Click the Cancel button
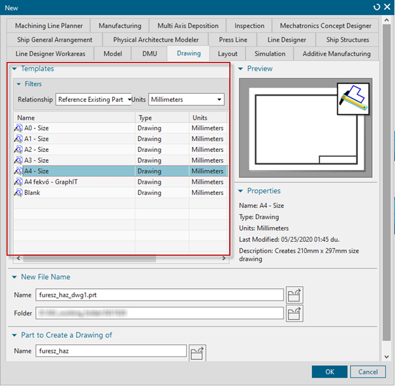Viewport: 395px width, 386px height. tap(368, 372)
